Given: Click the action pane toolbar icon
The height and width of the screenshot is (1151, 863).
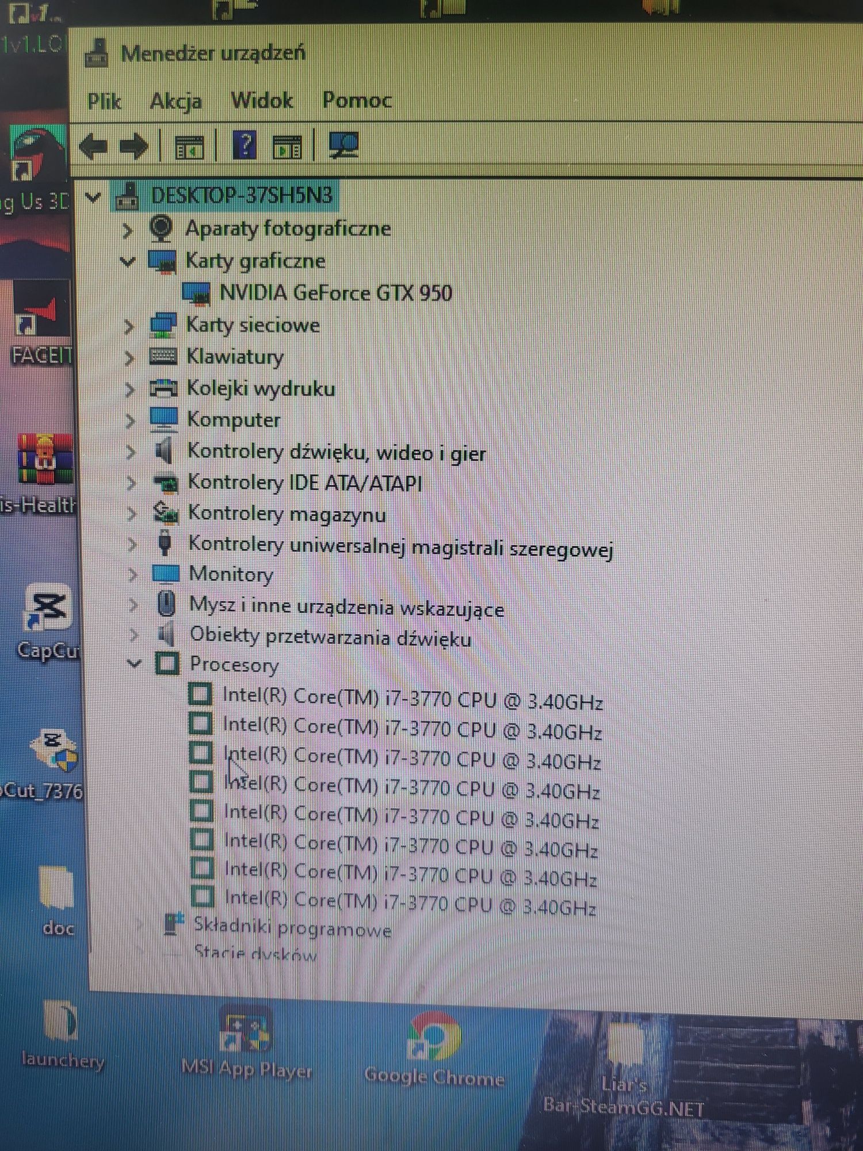Looking at the screenshot, I should pos(287,146).
